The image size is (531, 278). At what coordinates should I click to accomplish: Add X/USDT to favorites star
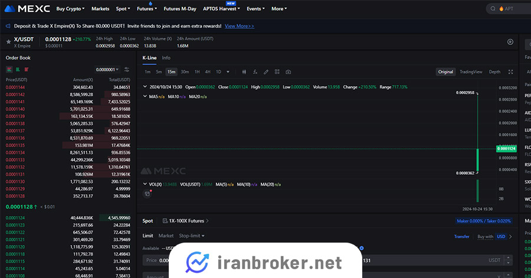coord(8,42)
